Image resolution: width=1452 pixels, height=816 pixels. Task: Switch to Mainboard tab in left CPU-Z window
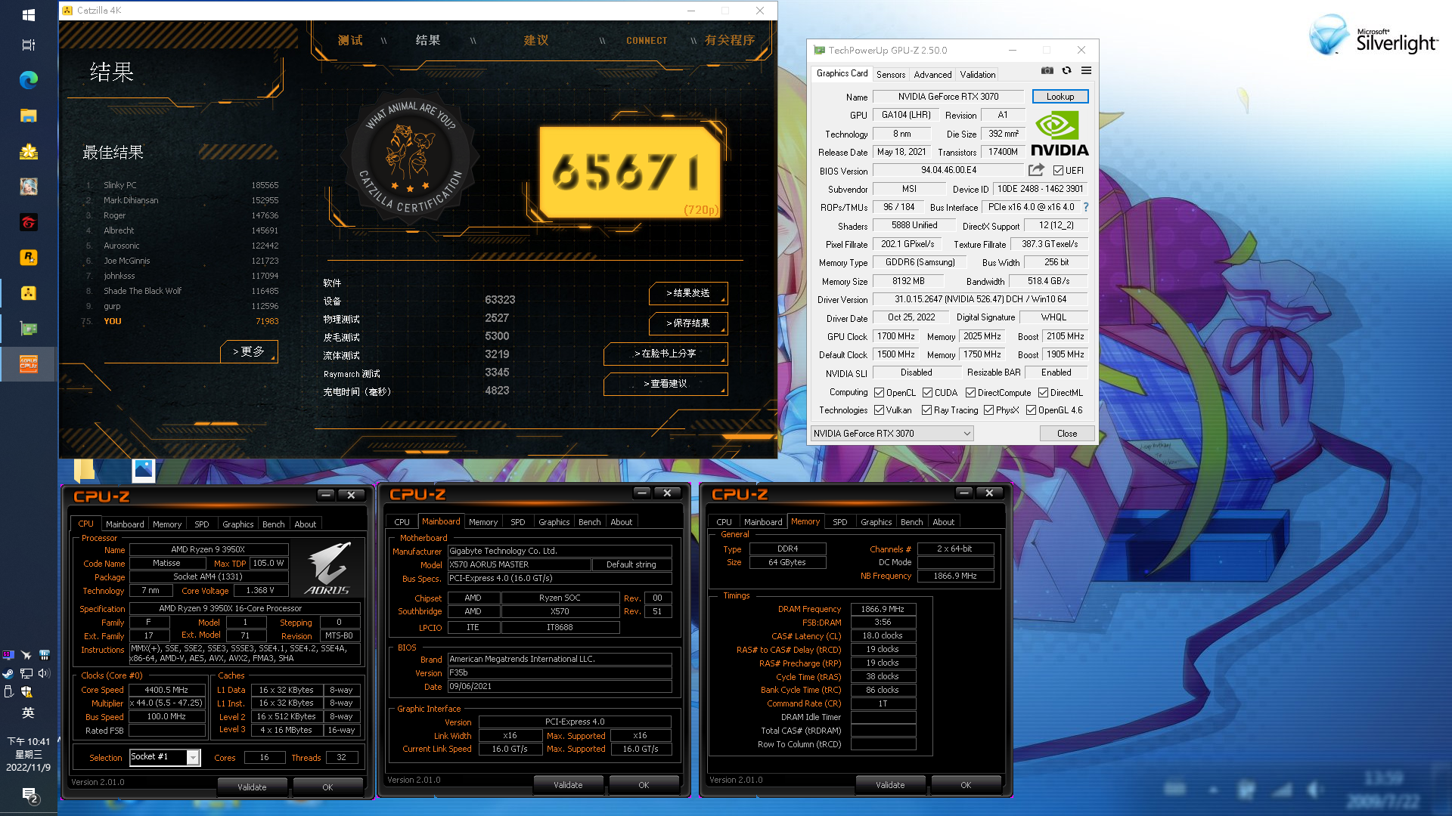[x=125, y=524]
